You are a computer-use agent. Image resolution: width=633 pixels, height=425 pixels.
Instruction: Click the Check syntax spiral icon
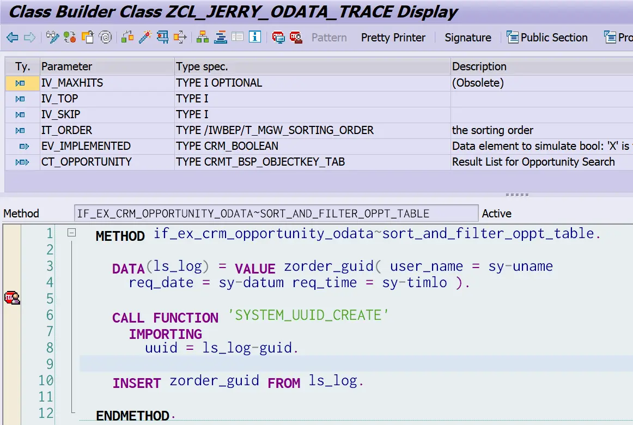pyautogui.click(x=105, y=37)
